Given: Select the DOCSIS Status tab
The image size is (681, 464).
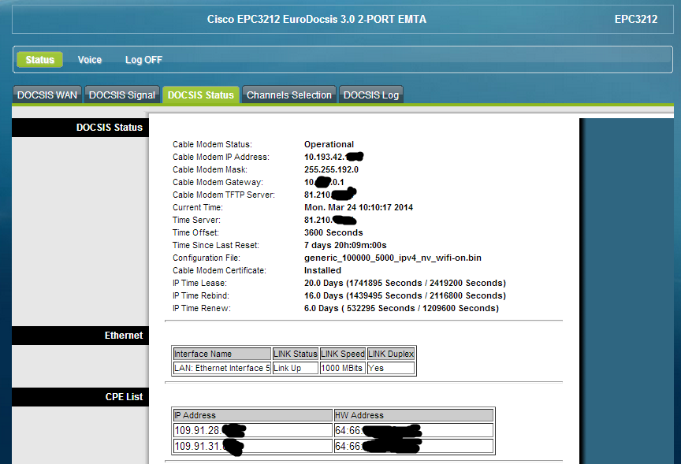Looking at the screenshot, I should (x=201, y=95).
